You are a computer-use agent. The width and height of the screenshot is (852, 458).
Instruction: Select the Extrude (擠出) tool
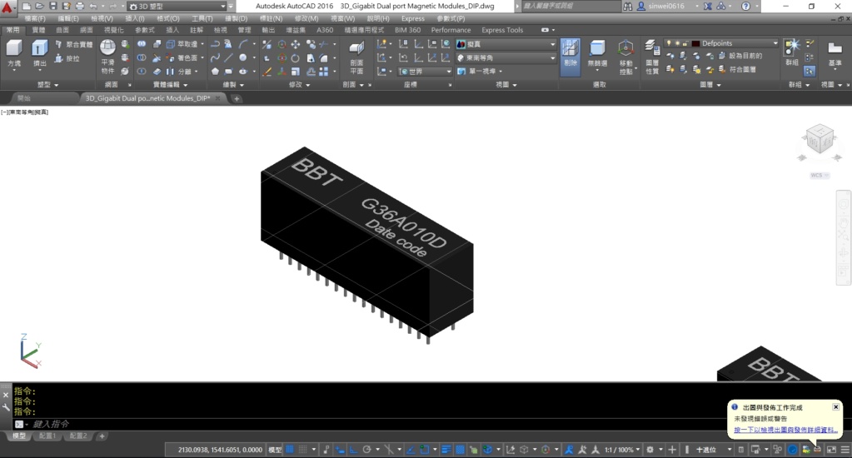click(39, 55)
